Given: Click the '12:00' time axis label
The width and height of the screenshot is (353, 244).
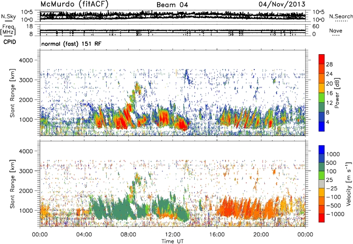Looking at the screenshot, I should point(173,235).
